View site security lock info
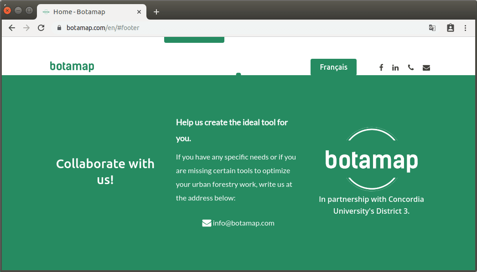 coord(59,28)
